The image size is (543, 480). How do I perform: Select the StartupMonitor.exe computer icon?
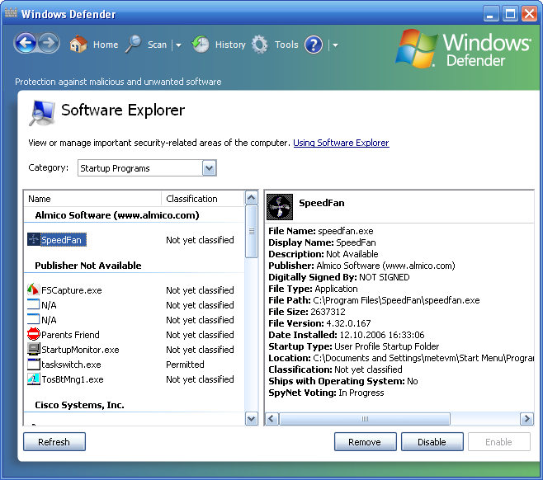click(33, 349)
